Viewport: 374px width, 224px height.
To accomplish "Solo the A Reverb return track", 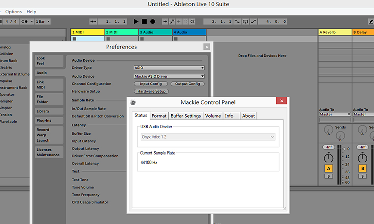I will 328,176.
